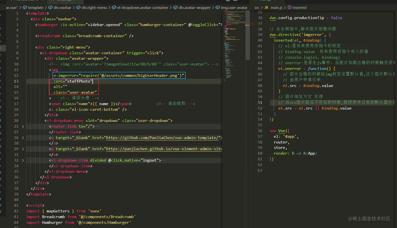Click the '@/components/Breadcrumb' import path
The height and width of the screenshot is (228, 397).
[107, 217]
